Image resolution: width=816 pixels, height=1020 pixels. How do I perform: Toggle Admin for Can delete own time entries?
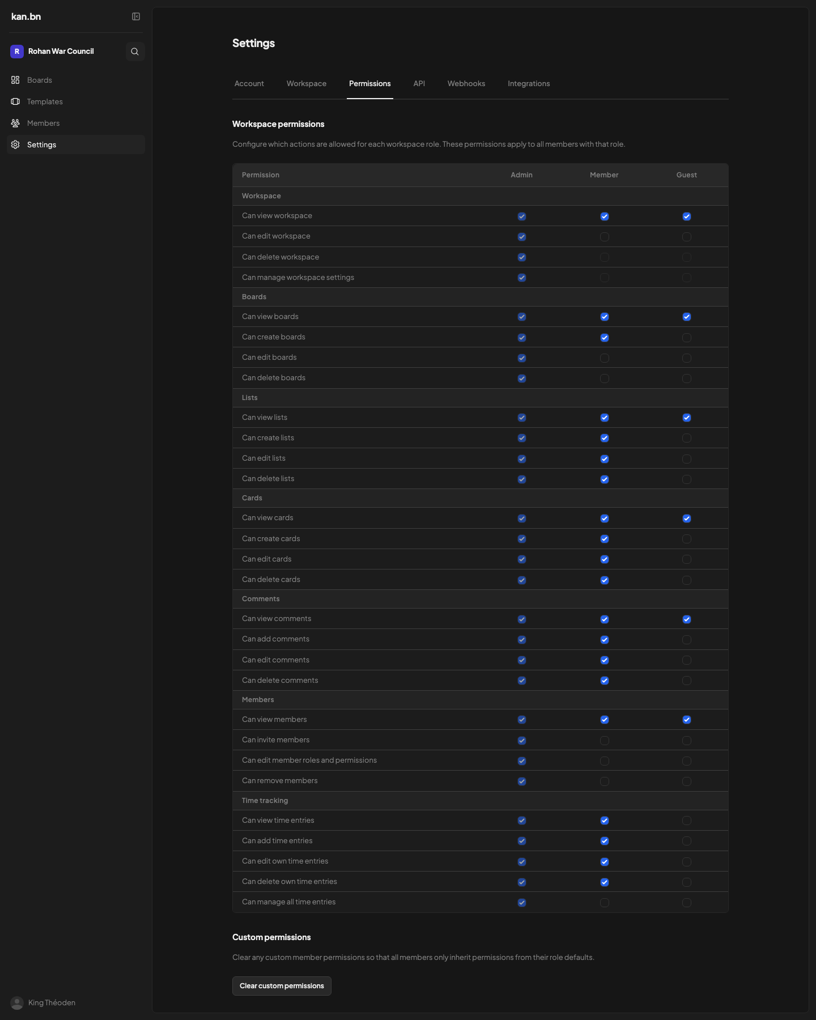point(522,882)
